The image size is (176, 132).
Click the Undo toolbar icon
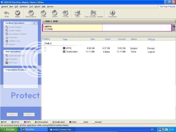[7, 14]
